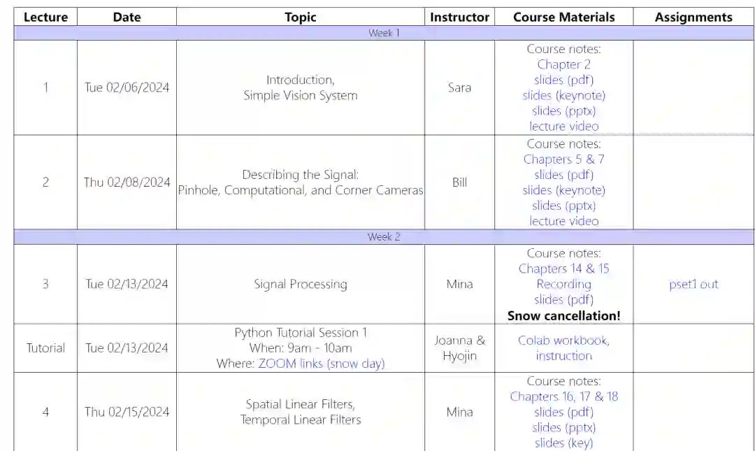This screenshot has width=755, height=451.
Task: Watch the lecture video for lecture 1
Action: click(563, 126)
